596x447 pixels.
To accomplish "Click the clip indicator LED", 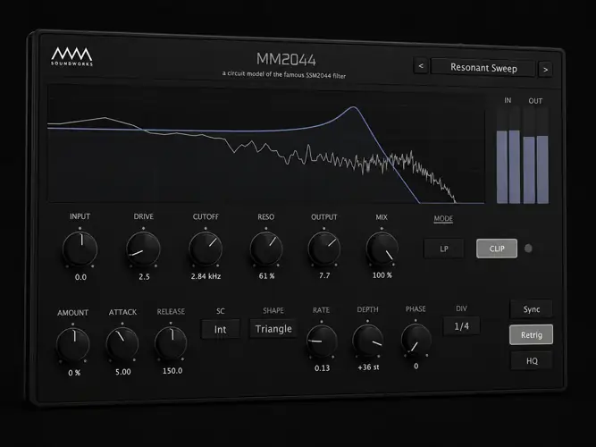I will (528, 249).
